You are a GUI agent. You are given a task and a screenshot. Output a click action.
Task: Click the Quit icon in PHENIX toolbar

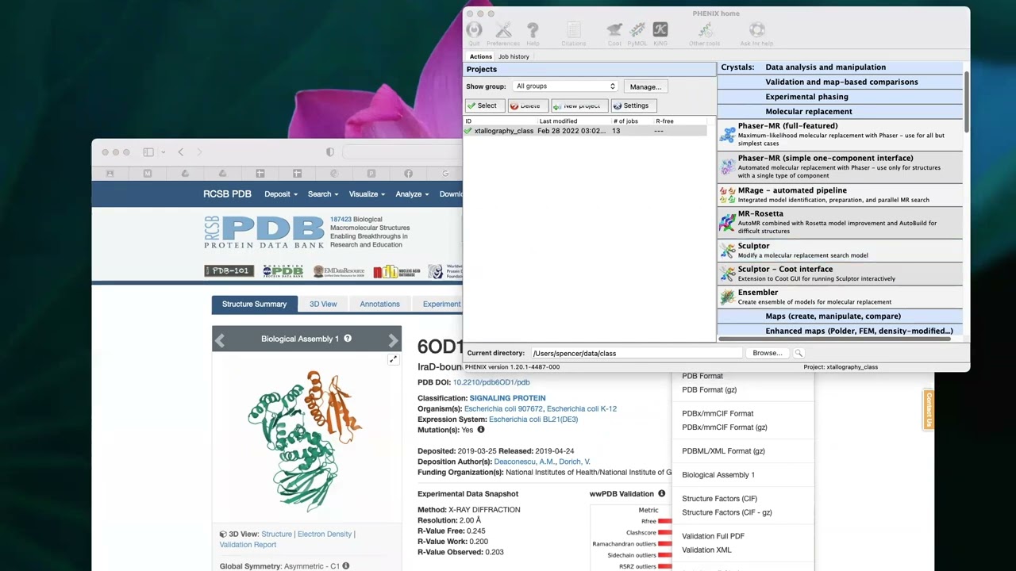click(x=474, y=30)
